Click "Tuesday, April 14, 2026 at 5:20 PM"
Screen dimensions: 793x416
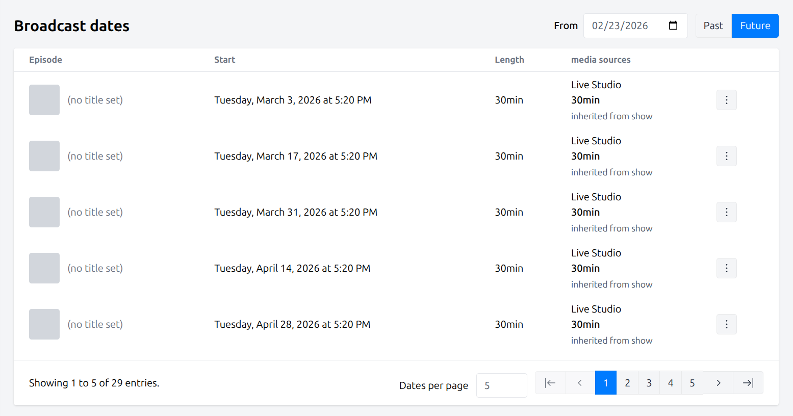(292, 269)
